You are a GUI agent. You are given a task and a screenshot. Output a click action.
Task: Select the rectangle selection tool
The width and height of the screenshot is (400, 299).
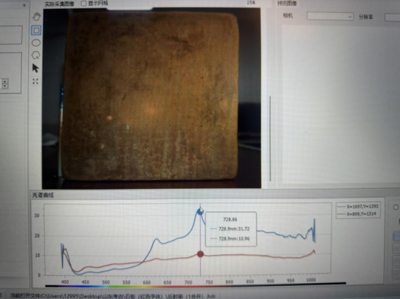pos(37,31)
